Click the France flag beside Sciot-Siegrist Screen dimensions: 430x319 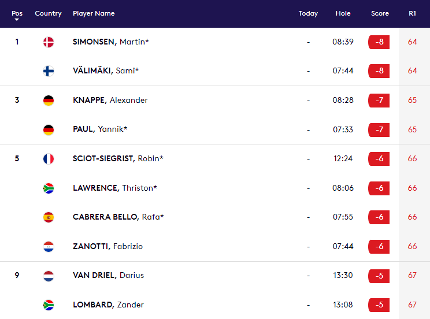click(x=49, y=159)
